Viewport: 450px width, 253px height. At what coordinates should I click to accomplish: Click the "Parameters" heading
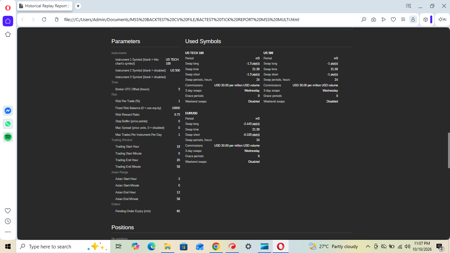tap(126, 41)
